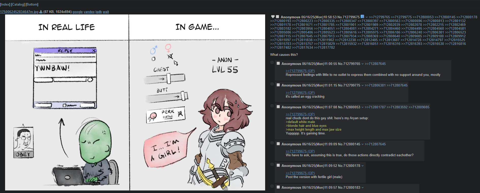Hide reply No.712800178 with its minus icon
The width and height of the screenshot is (480, 193).
pyautogui.click(x=272, y=164)
